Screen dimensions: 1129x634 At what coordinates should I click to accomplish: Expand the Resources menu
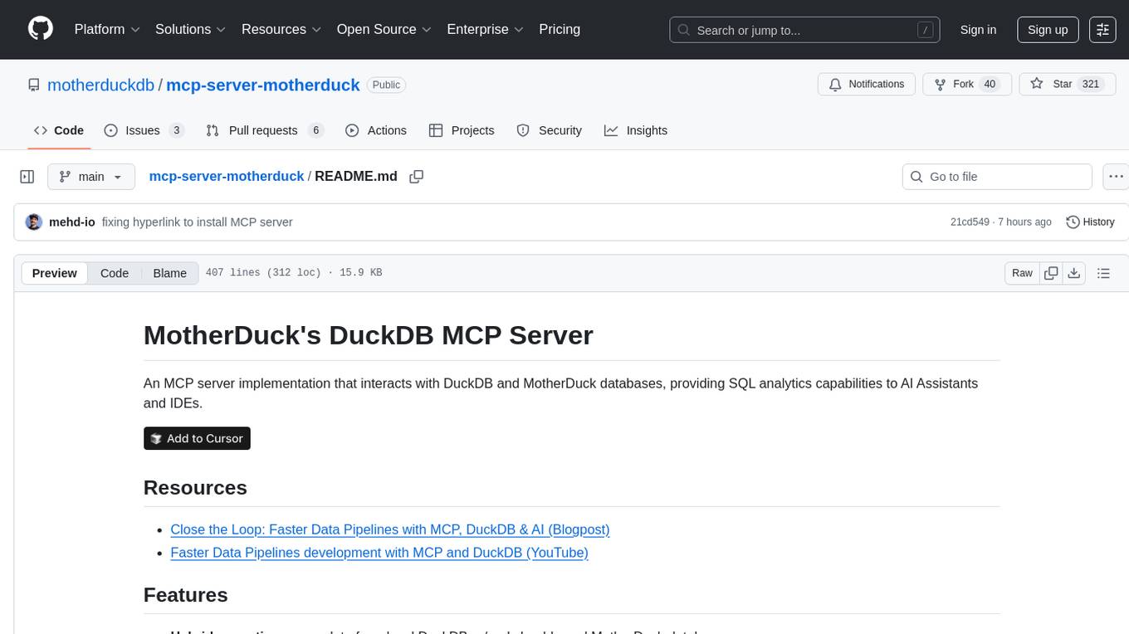pyautogui.click(x=281, y=29)
